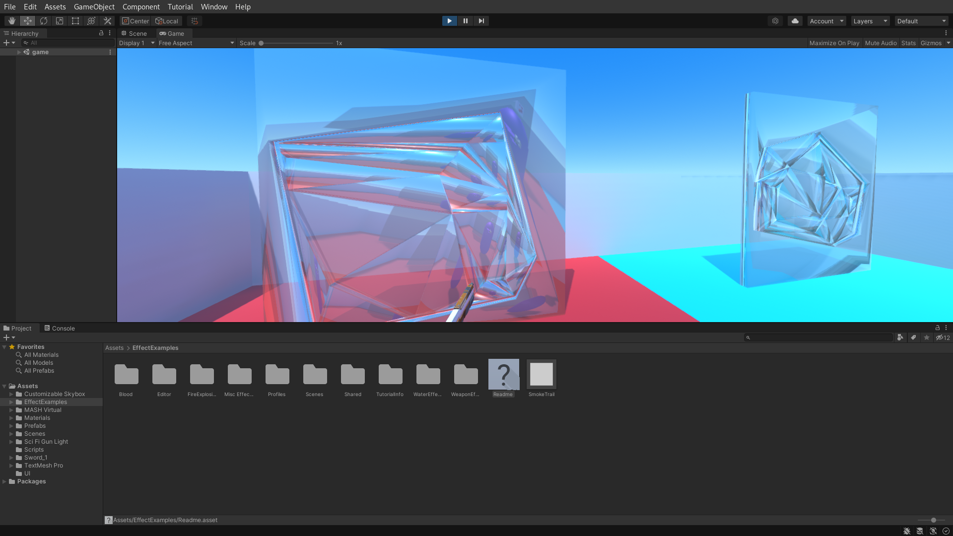Screen dimensions: 953x536
Task: Switch to the Scene tab
Action: pyautogui.click(x=134, y=33)
